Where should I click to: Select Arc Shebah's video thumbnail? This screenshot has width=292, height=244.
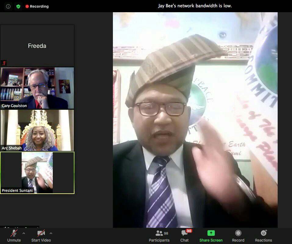pos(37,130)
